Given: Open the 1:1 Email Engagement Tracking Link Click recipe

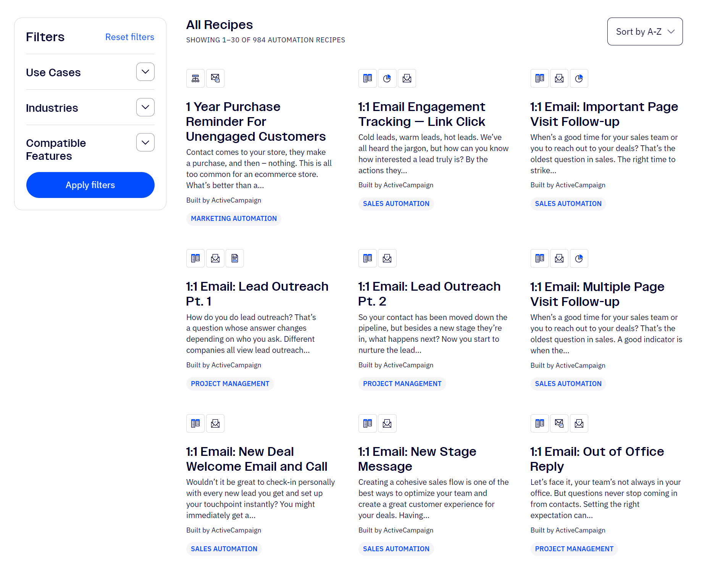Looking at the screenshot, I should 421,114.
